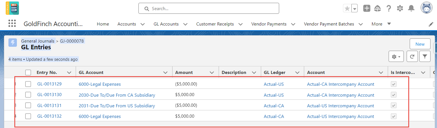Open 2030-Due To/Due From CA Subsidiary
Viewport: 437px width, 128px height.
117,95
